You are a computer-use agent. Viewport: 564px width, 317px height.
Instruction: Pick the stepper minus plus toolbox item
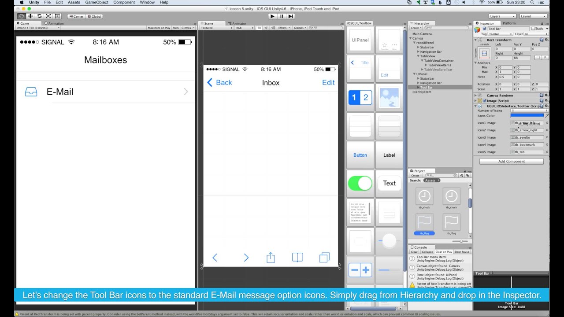click(360, 269)
